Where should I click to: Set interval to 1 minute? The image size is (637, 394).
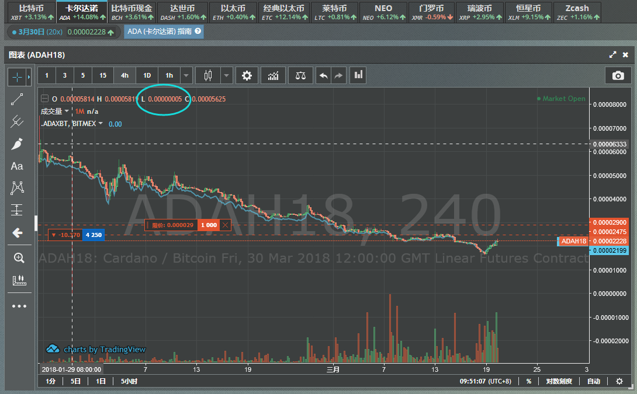[x=47, y=75]
